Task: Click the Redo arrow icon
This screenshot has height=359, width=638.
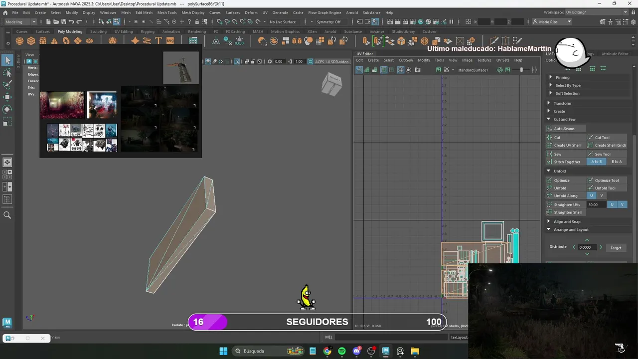Action: click(x=79, y=21)
